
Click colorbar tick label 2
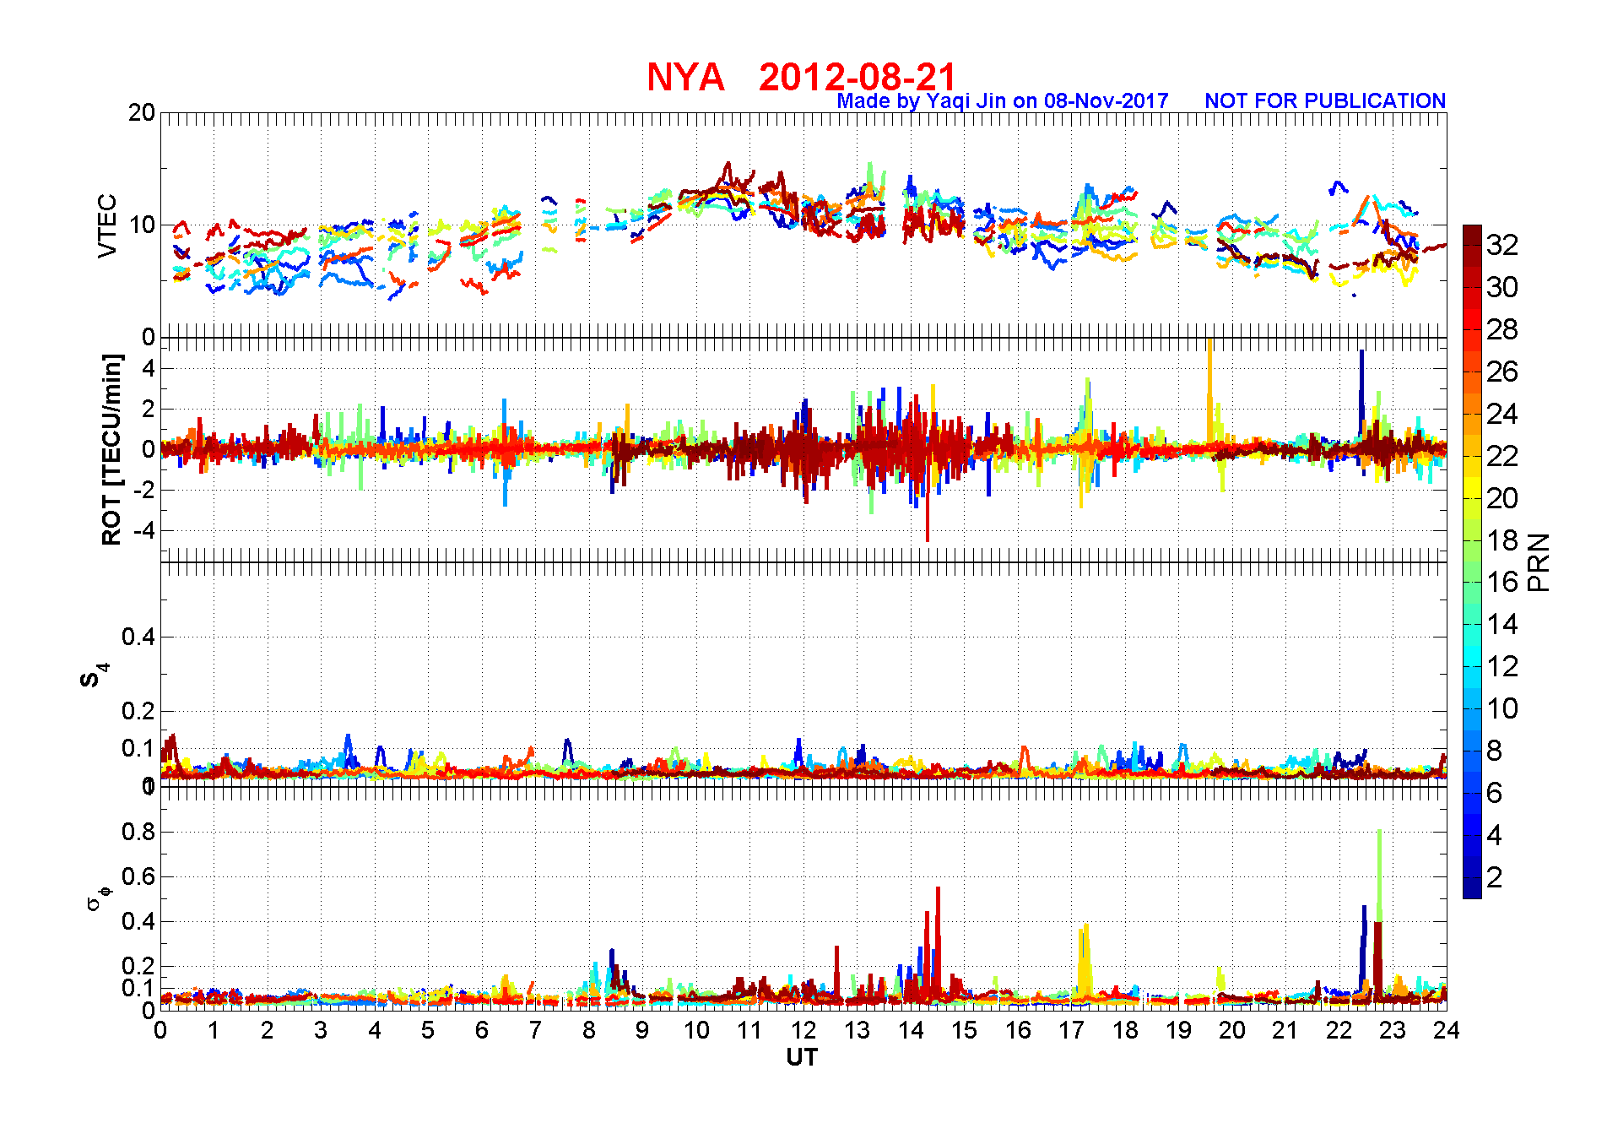pyautogui.click(x=1494, y=878)
